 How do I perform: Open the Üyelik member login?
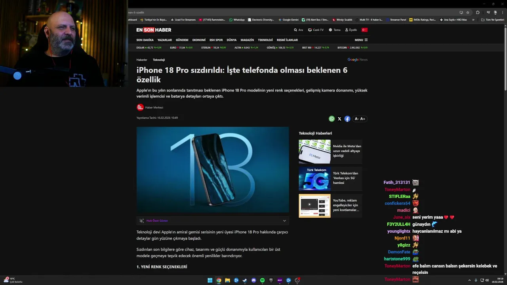coord(351,30)
